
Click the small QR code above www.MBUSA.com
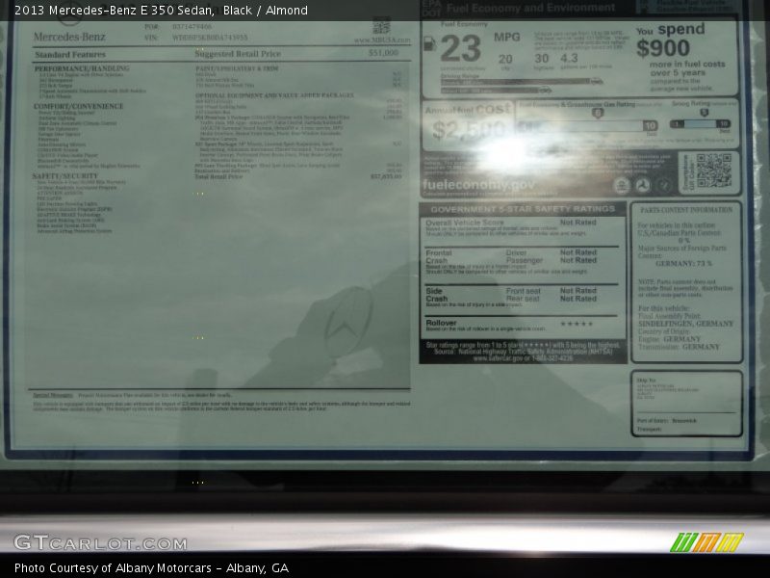click(x=381, y=26)
